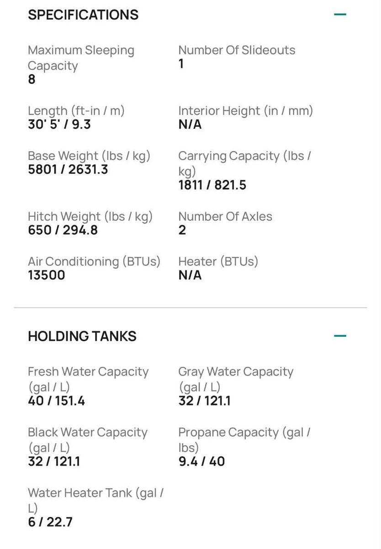Click the Heater (BTUs) label

[x=218, y=262]
